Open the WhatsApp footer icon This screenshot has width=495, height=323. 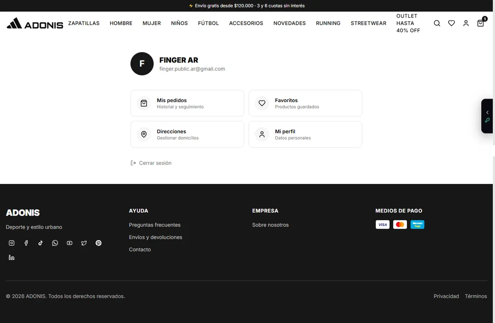55,243
